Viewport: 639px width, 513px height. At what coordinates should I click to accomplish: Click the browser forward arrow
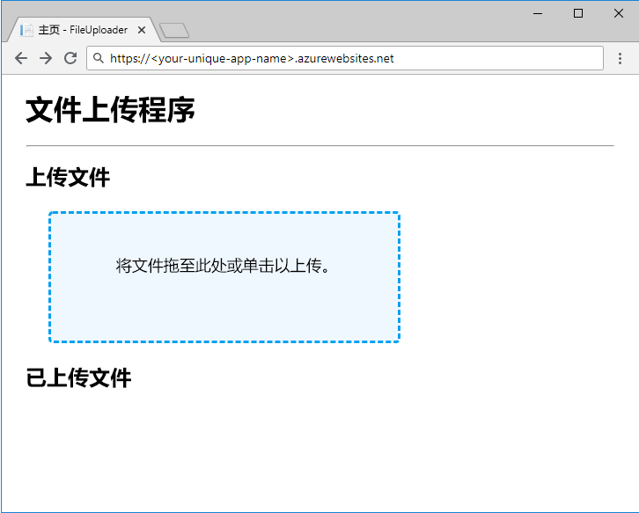(x=46, y=58)
